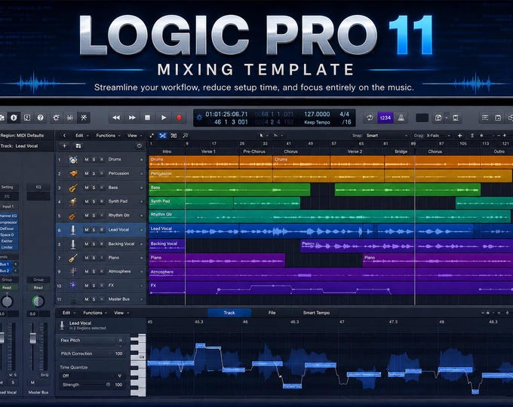Image resolution: width=513 pixels, height=407 pixels.
Task: Click the Drums drum kit track icon
Action: [x=73, y=160]
